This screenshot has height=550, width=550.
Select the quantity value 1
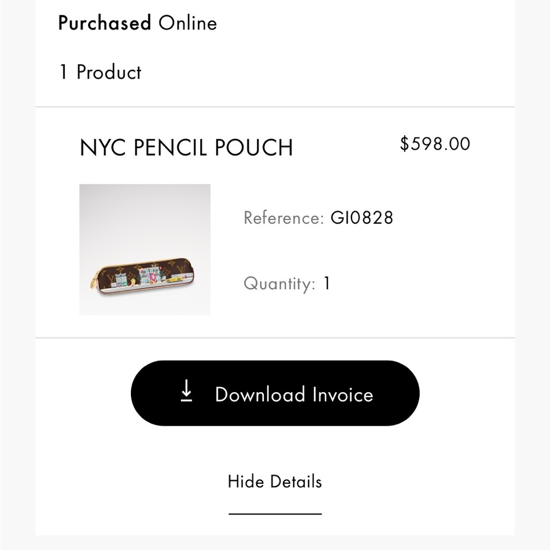[x=327, y=284]
